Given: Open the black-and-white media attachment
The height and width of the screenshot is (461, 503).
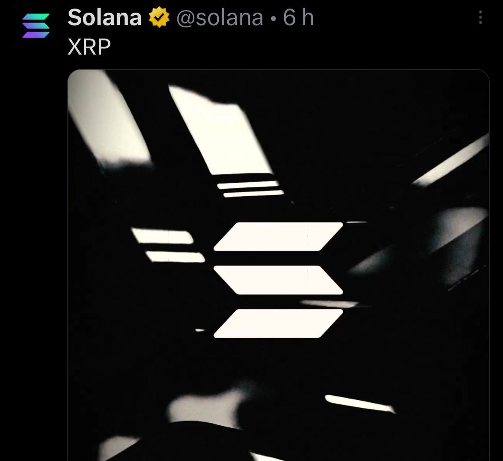Looking at the screenshot, I should pos(278,265).
